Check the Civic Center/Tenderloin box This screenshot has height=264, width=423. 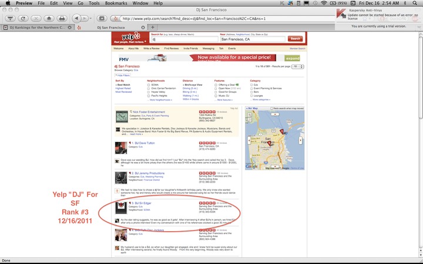click(x=149, y=89)
